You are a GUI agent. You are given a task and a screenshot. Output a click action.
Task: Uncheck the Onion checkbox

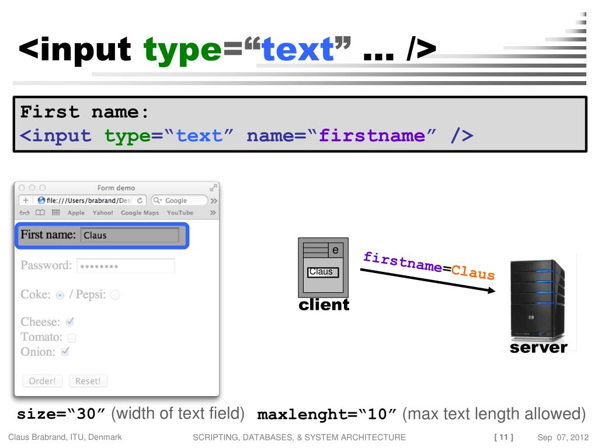[x=65, y=351]
